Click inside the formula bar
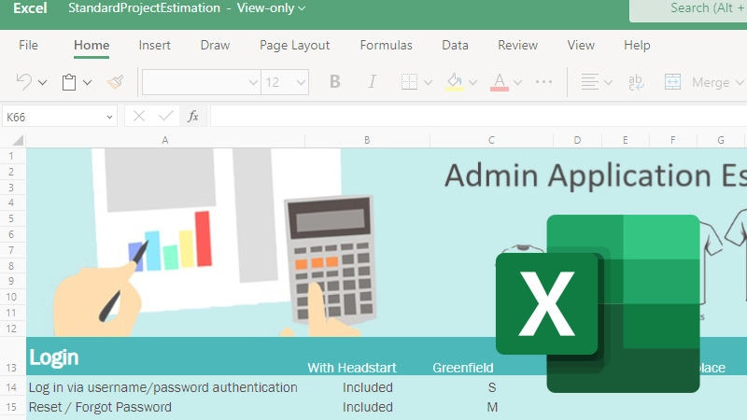Viewport: 747px width, 420px height. 478,117
